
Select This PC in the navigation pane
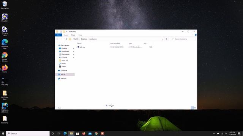65,74
